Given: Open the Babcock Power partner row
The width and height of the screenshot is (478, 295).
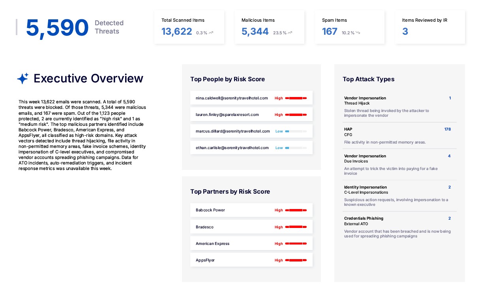Looking at the screenshot, I should (x=251, y=210).
